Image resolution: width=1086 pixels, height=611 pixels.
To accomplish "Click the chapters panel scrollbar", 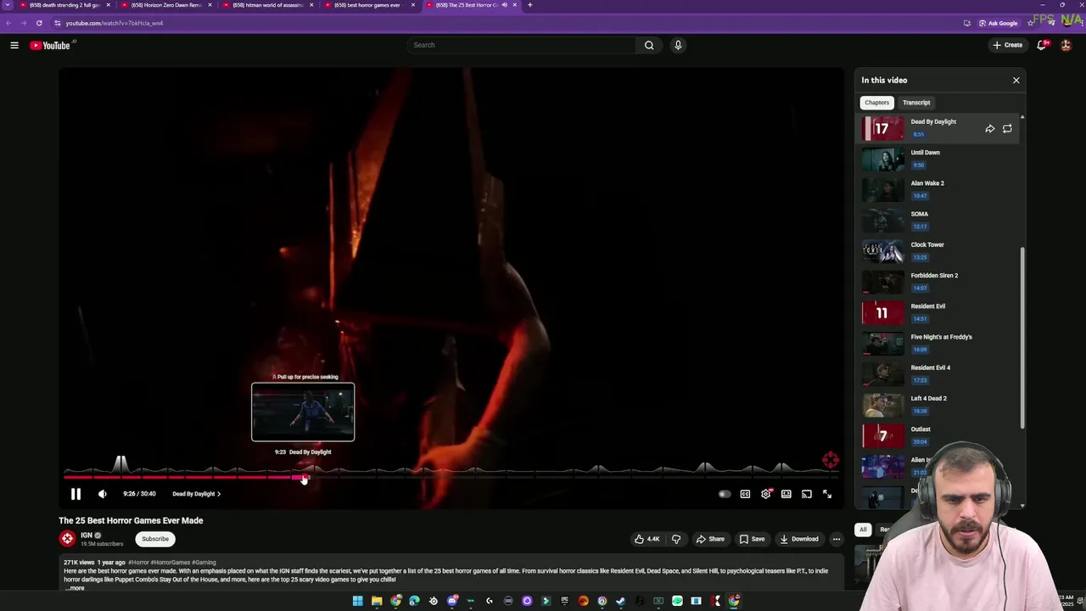I will 1022,337.
